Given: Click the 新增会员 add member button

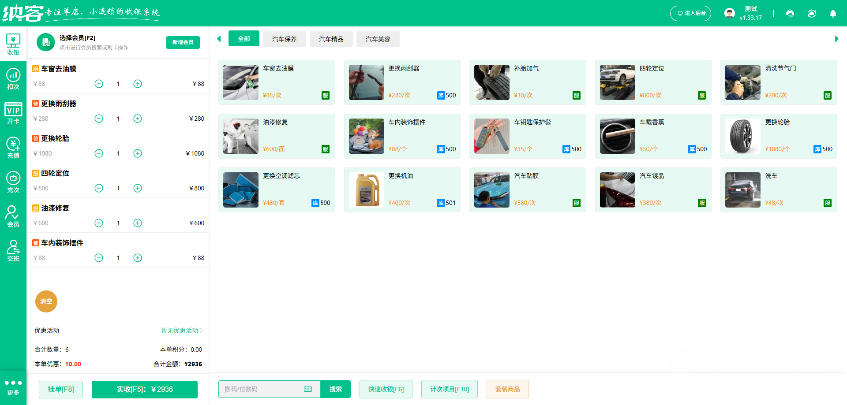Looking at the screenshot, I should pos(183,42).
